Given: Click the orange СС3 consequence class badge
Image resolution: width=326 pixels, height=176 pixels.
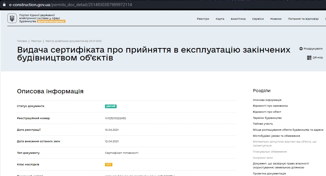Looking at the screenshot, I should pos(109,164).
